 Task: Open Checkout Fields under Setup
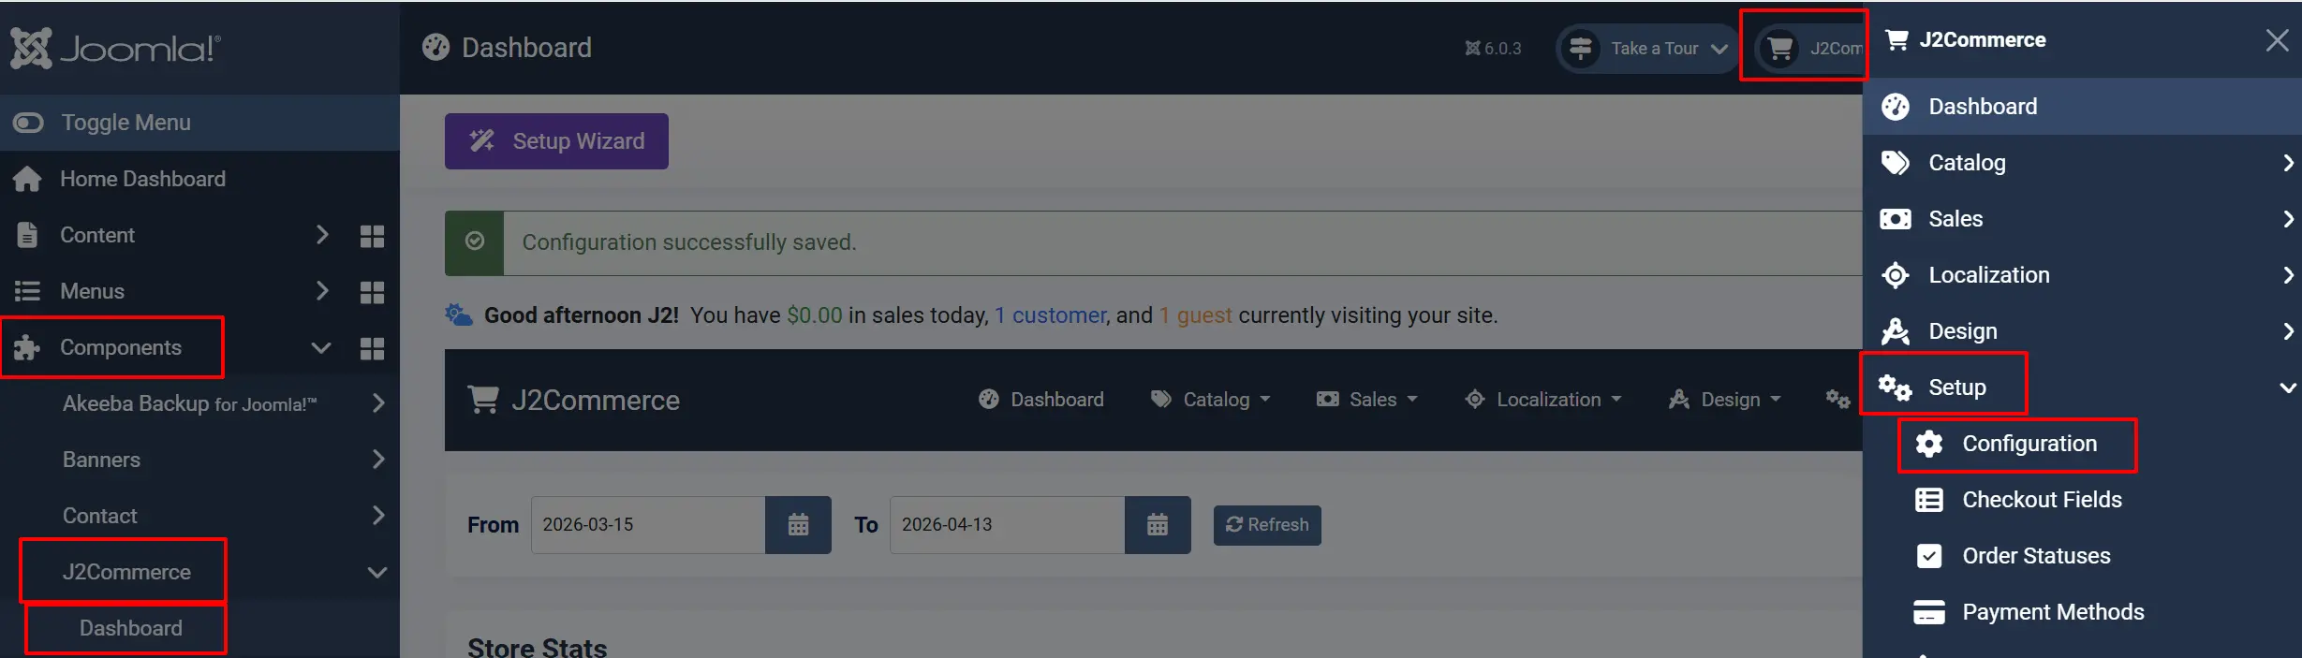coord(2042,500)
